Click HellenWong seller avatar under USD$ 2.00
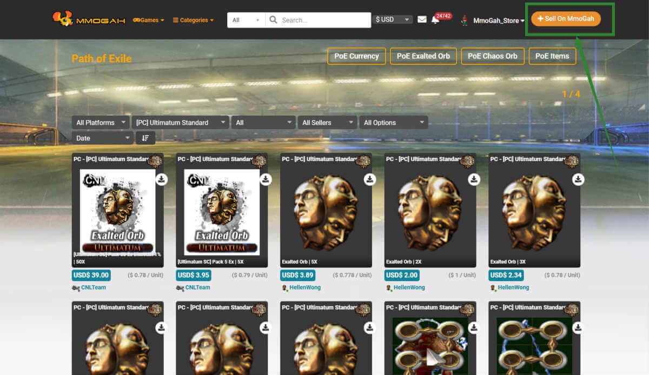This screenshot has width=649, height=375. [388, 287]
